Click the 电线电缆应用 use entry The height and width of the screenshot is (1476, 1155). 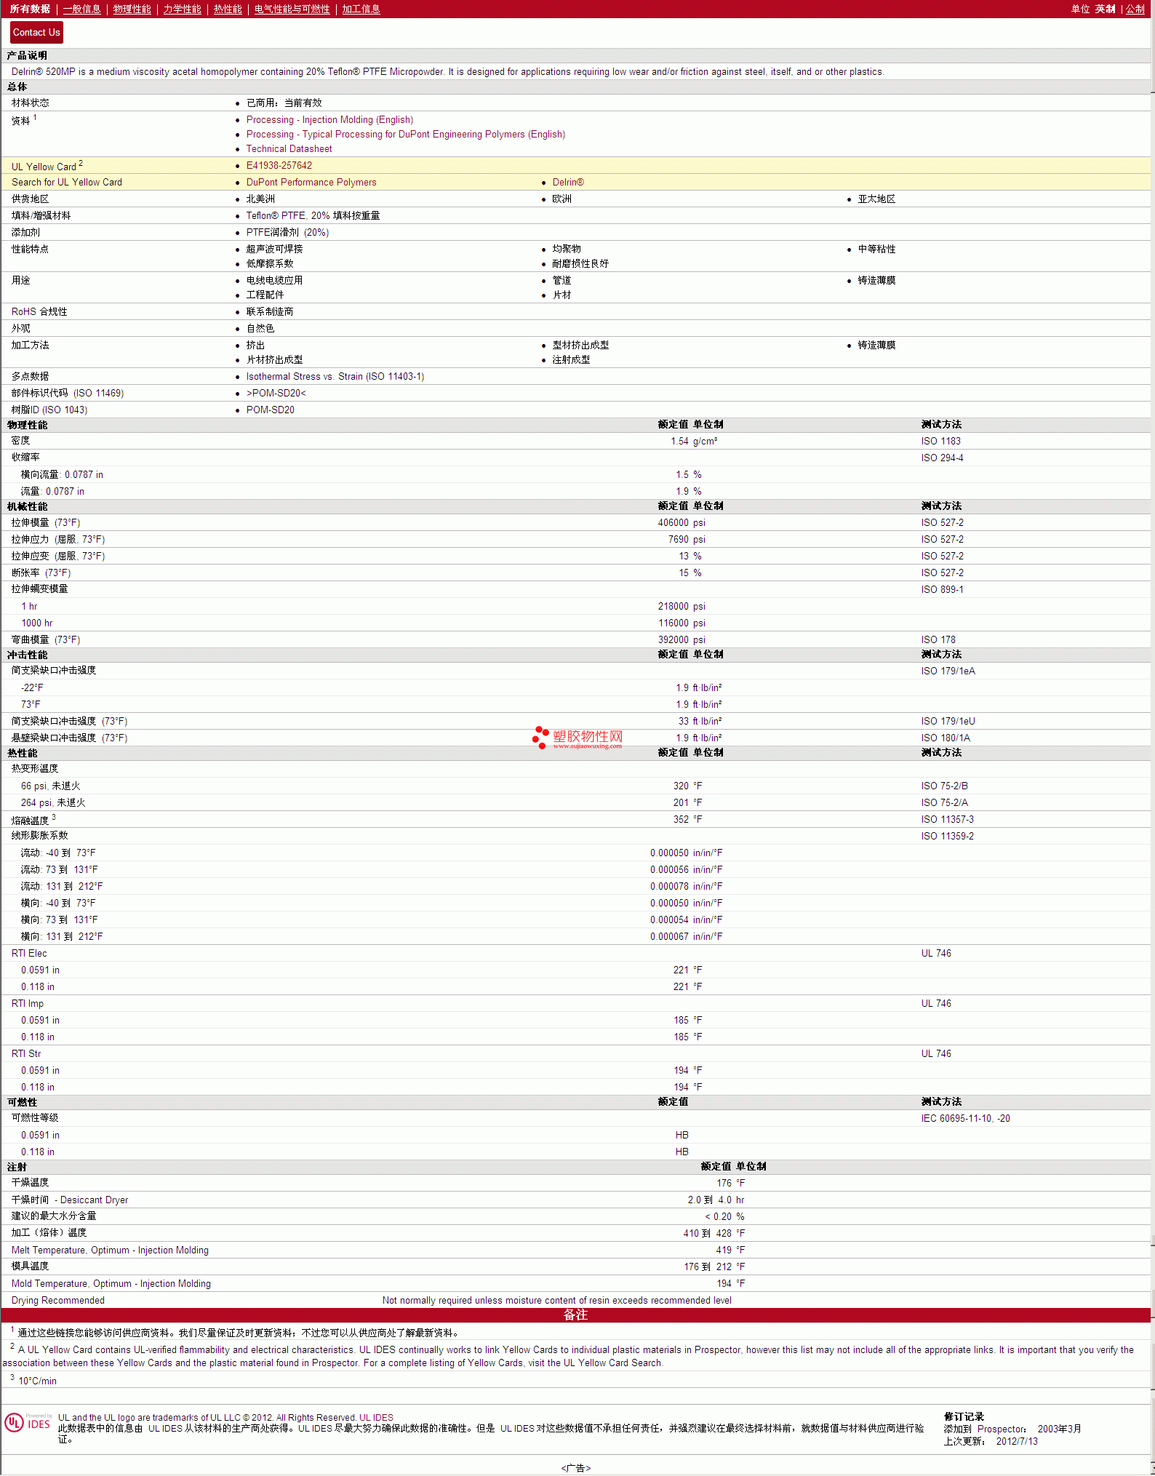pyautogui.click(x=274, y=281)
